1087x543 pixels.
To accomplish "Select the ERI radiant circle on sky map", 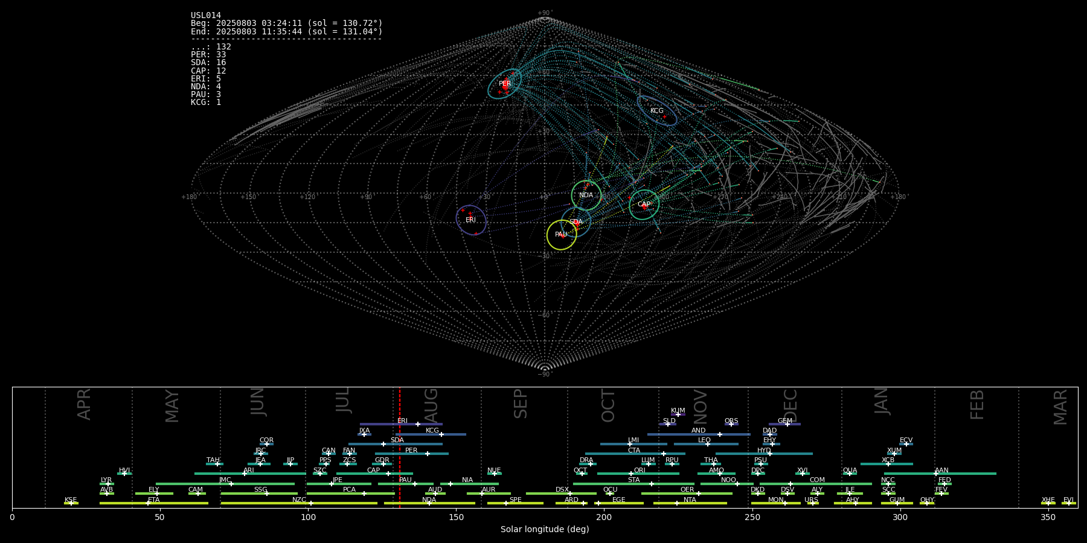I will point(471,220).
